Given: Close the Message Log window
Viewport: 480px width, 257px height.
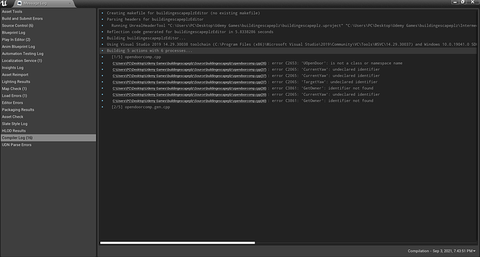Looking at the screenshot, I should click(472, 2).
